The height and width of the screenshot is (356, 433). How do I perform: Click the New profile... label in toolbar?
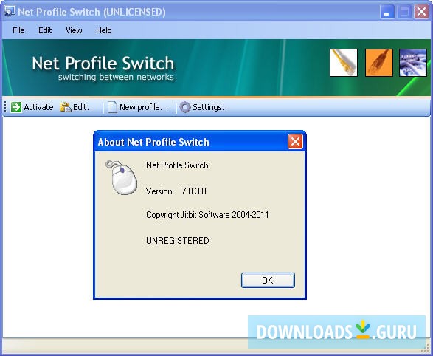tap(144, 107)
